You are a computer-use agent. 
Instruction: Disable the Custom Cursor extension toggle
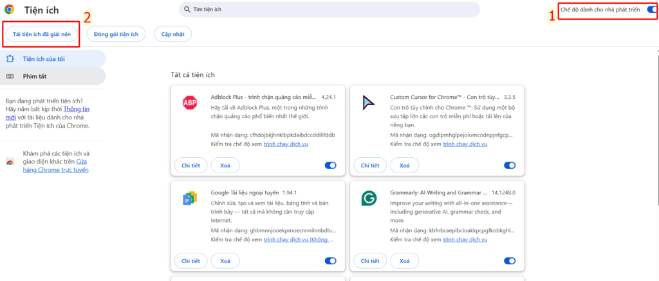point(510,166)
